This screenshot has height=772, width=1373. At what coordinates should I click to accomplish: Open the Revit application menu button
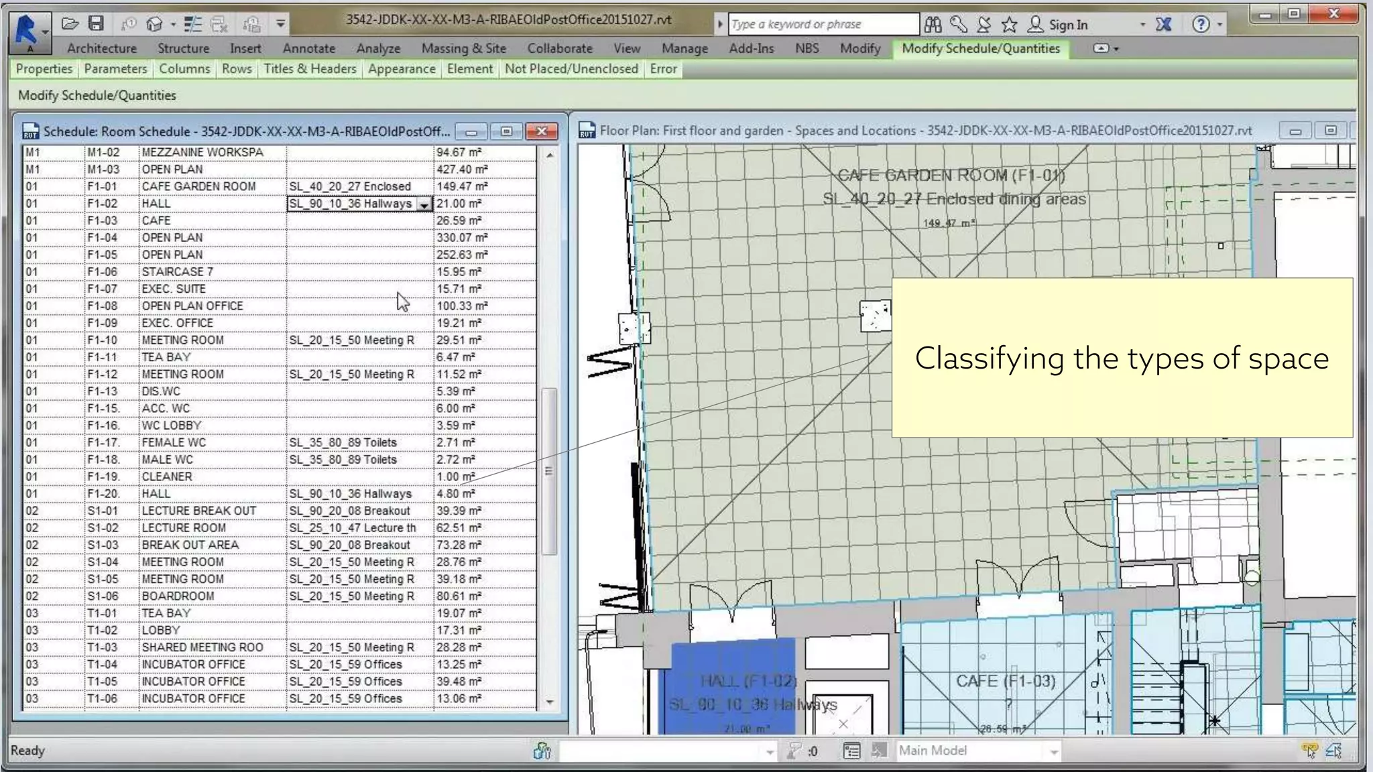coord(29,32)
